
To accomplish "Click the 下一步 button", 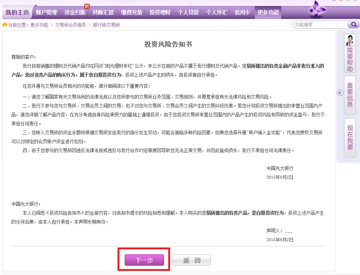I will (144, 260).
